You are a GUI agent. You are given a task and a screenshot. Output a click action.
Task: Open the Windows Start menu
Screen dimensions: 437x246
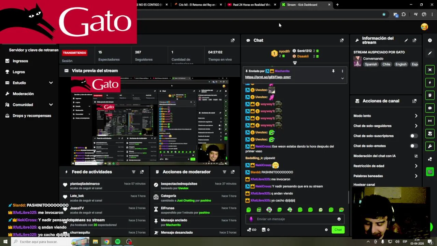click(5, 242)
